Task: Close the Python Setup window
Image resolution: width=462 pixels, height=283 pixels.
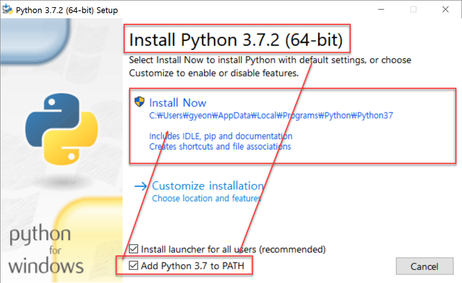Action: 445,9
